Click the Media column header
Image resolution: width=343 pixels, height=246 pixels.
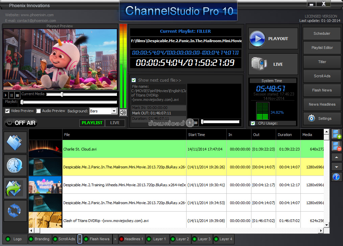(312, 135)
